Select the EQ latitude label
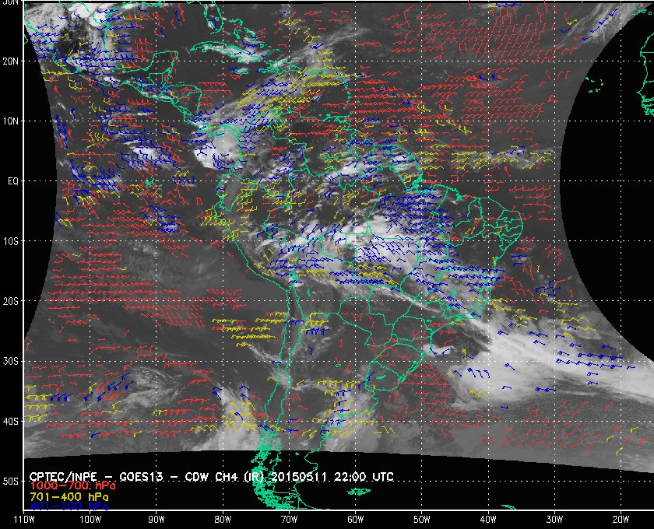 [x=11, y=180]
